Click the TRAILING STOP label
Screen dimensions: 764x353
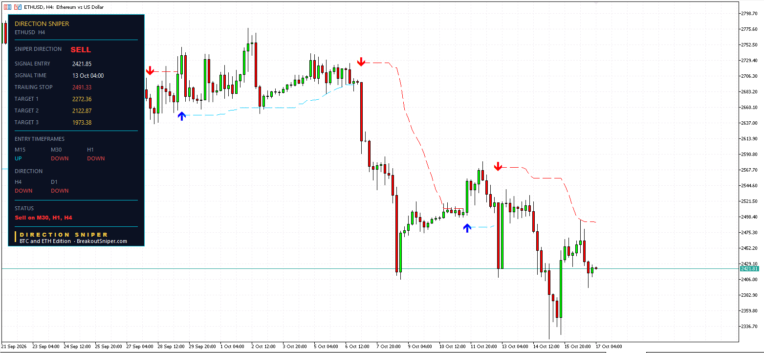[33, 87]
